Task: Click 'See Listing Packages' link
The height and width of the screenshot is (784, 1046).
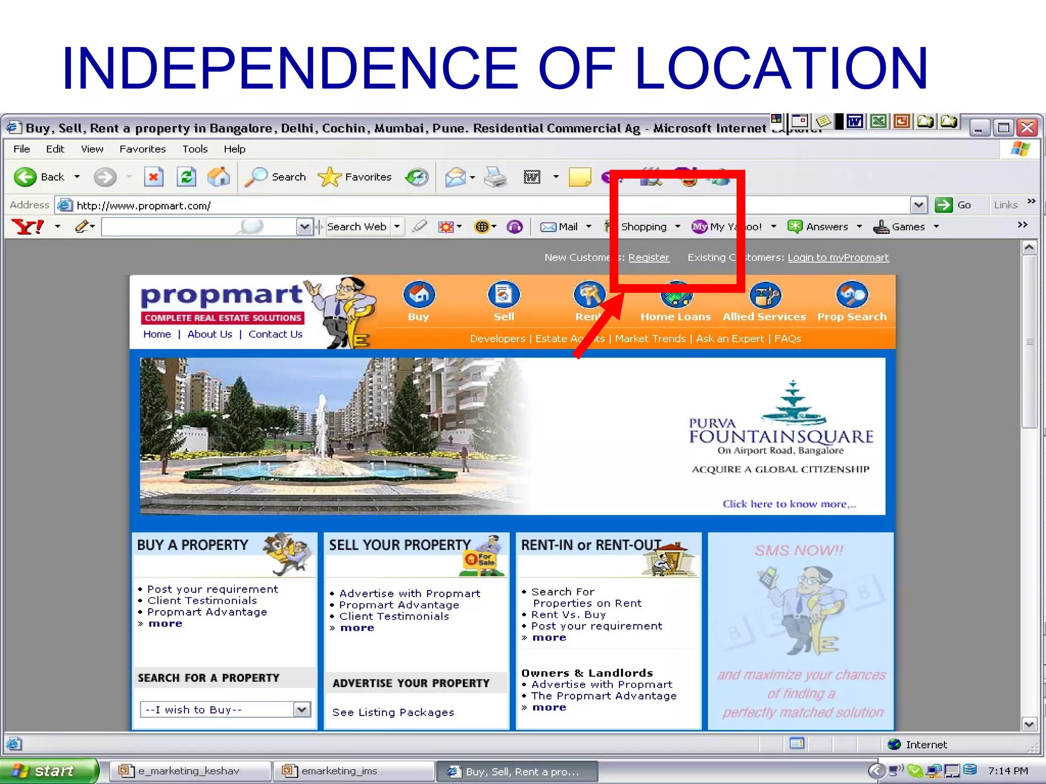Action: [393, 713]
